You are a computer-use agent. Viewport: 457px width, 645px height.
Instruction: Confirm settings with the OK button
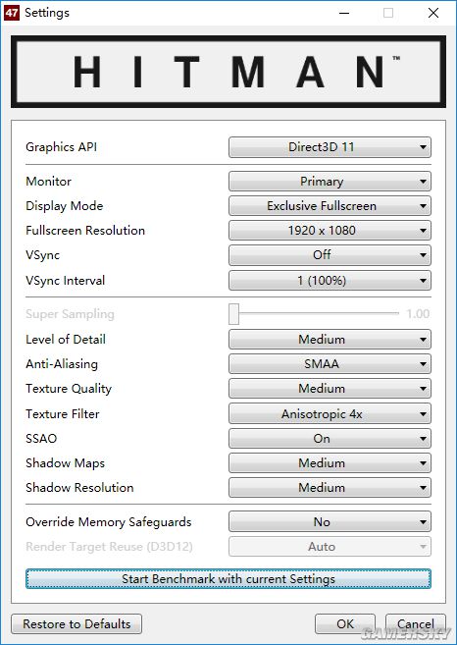coord(345,624)
